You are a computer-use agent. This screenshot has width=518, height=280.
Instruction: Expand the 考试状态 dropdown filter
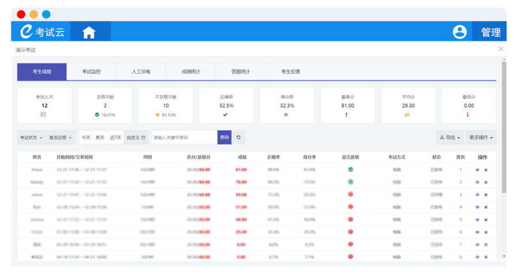31,138
